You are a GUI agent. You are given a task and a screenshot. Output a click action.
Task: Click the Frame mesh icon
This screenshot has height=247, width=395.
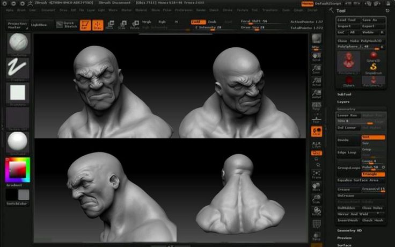pyautogui.click(x=317, y=175)
